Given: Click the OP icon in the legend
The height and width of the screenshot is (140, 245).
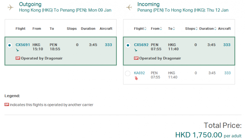Looking at the screenshot, I should 7,104.
